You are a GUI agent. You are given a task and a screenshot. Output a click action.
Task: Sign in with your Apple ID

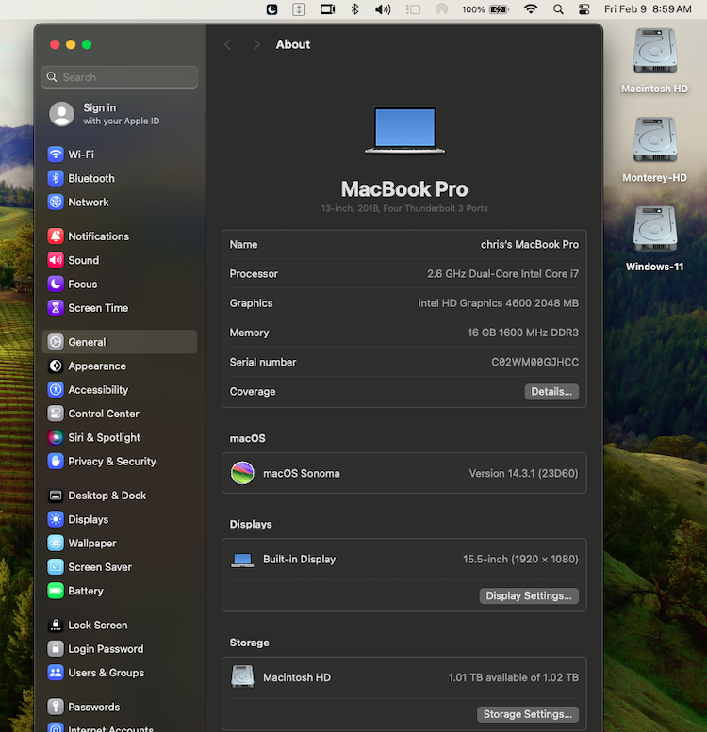click(120, 114)
